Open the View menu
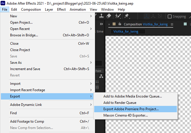The height and width of the screenshot is (133, 191). (93, 10)
